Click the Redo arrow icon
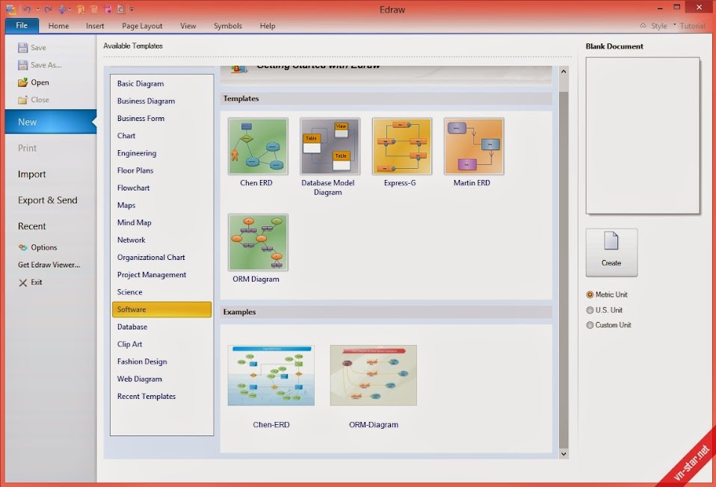The height and width of the screenshot is (487, 716). 48,9
